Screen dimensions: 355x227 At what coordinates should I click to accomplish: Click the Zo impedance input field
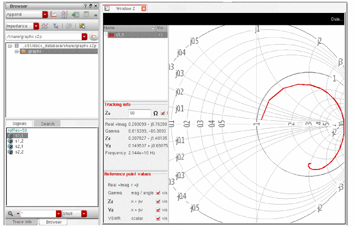click(x=139, y=113)
